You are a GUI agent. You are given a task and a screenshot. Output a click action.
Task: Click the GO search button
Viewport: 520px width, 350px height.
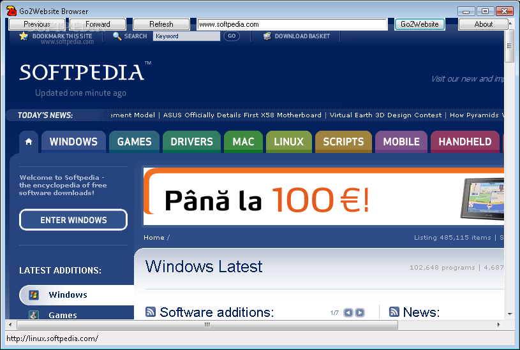pyautogui.click(x=232, y=36)
